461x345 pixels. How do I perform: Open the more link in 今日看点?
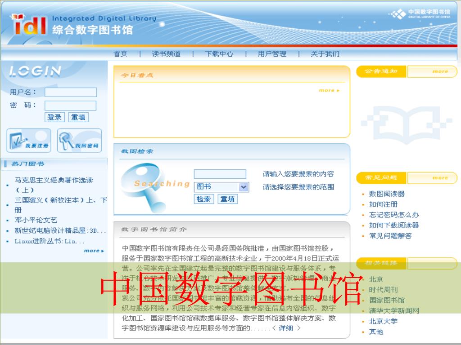tap(329, 90)
